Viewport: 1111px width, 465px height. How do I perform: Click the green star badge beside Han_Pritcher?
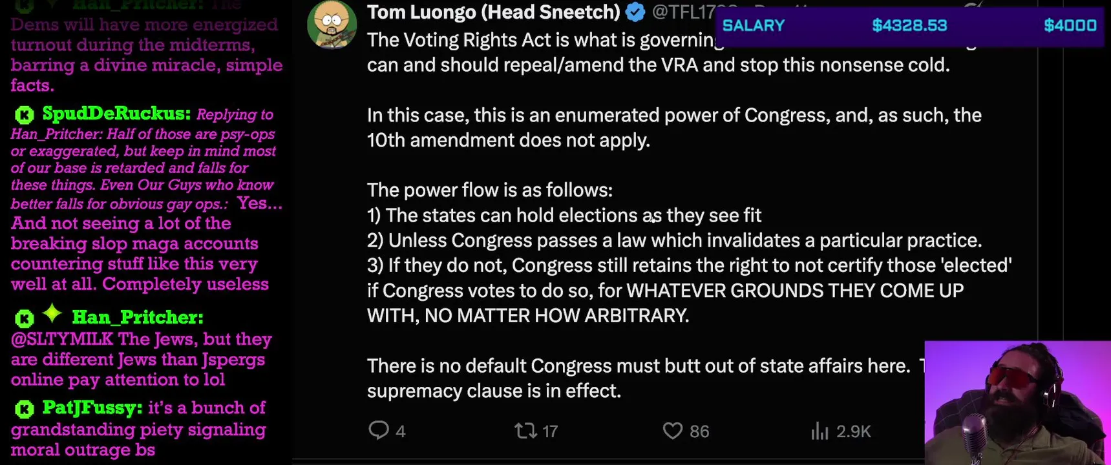(52, 315)
